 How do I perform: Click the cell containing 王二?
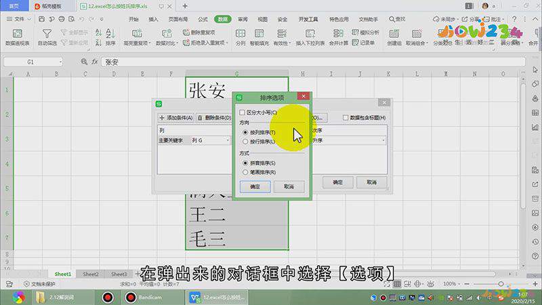236,213
